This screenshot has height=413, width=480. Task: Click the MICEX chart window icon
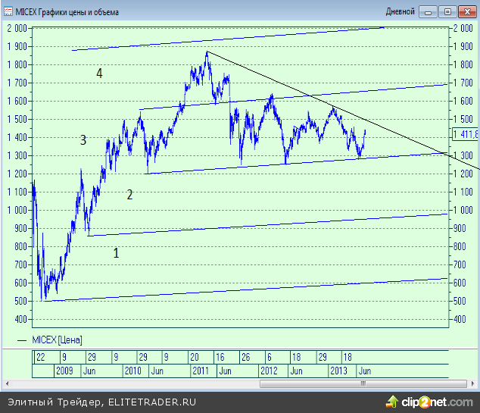click(8, 11)
